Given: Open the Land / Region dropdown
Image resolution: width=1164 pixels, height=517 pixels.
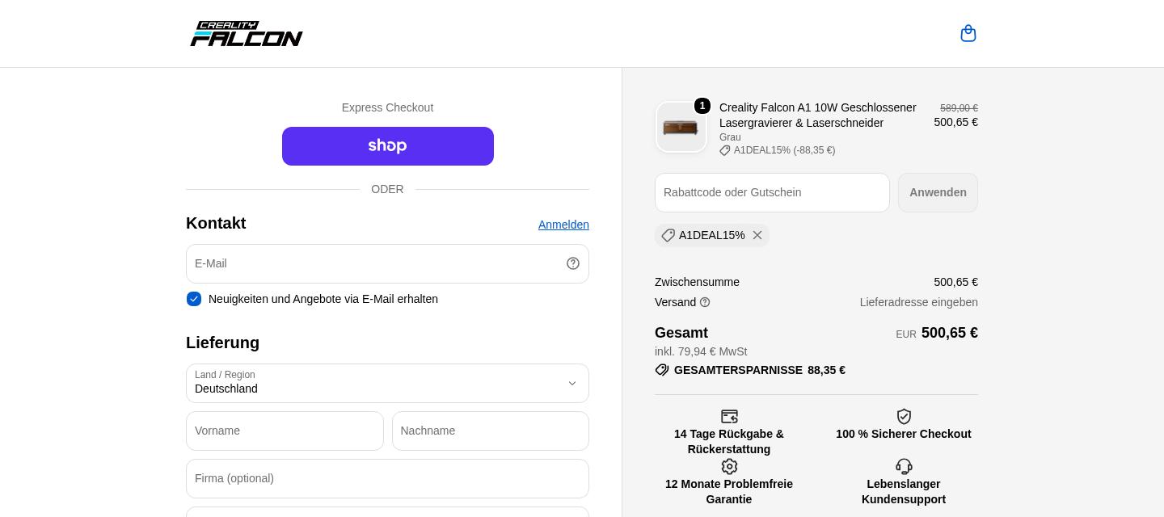Looking at the screenshot, I should (x=387, y=383).
